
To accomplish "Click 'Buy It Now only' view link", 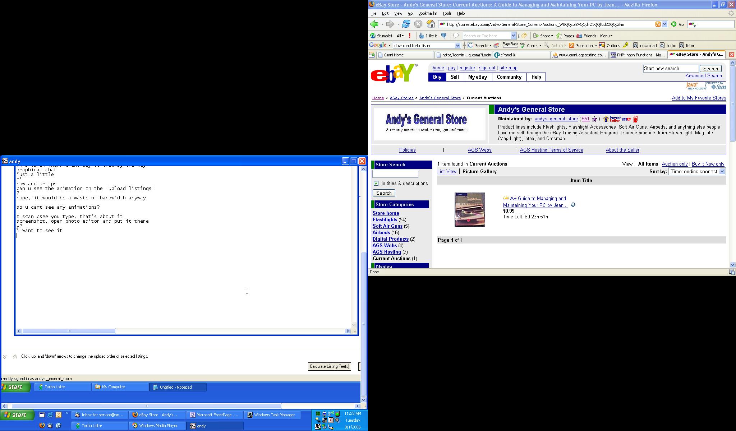I will 708,164.
